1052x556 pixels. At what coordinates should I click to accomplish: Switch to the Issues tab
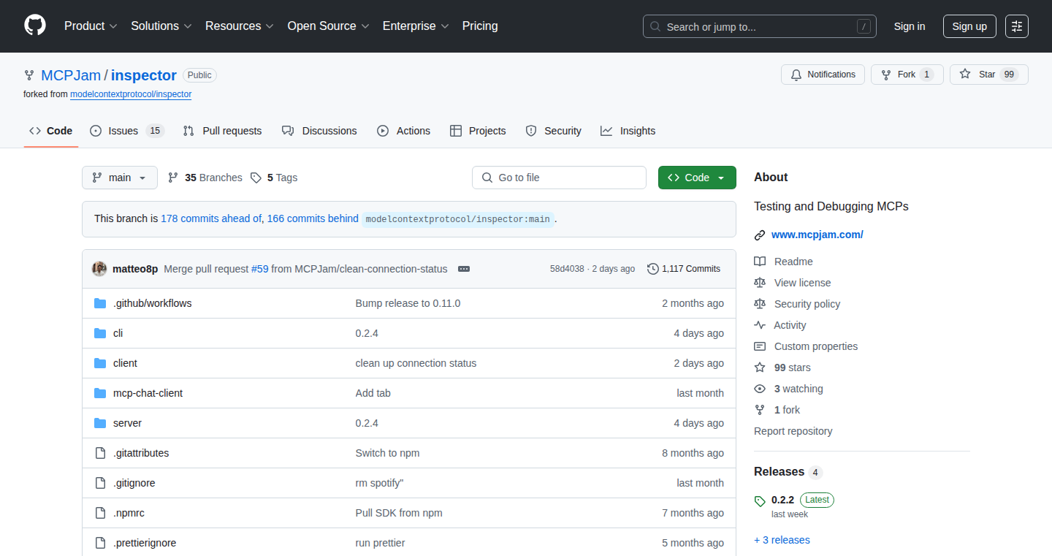127,131
